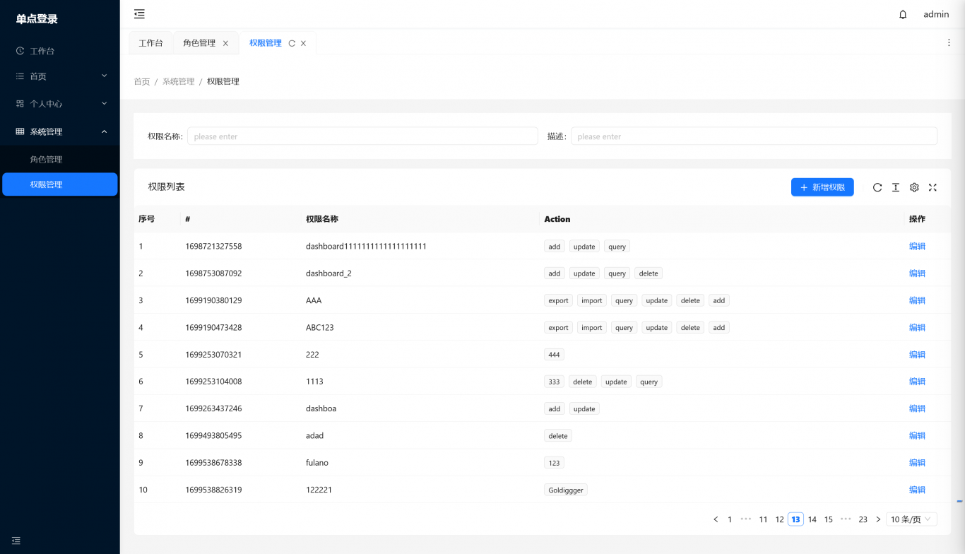965x554 pixels.
Task: Close the 角色管理 tab
Action: pyautogui.click(x=225, y=43)
